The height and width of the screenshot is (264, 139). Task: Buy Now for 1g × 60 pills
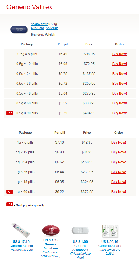pyautogui.click(x=119, y=192)
